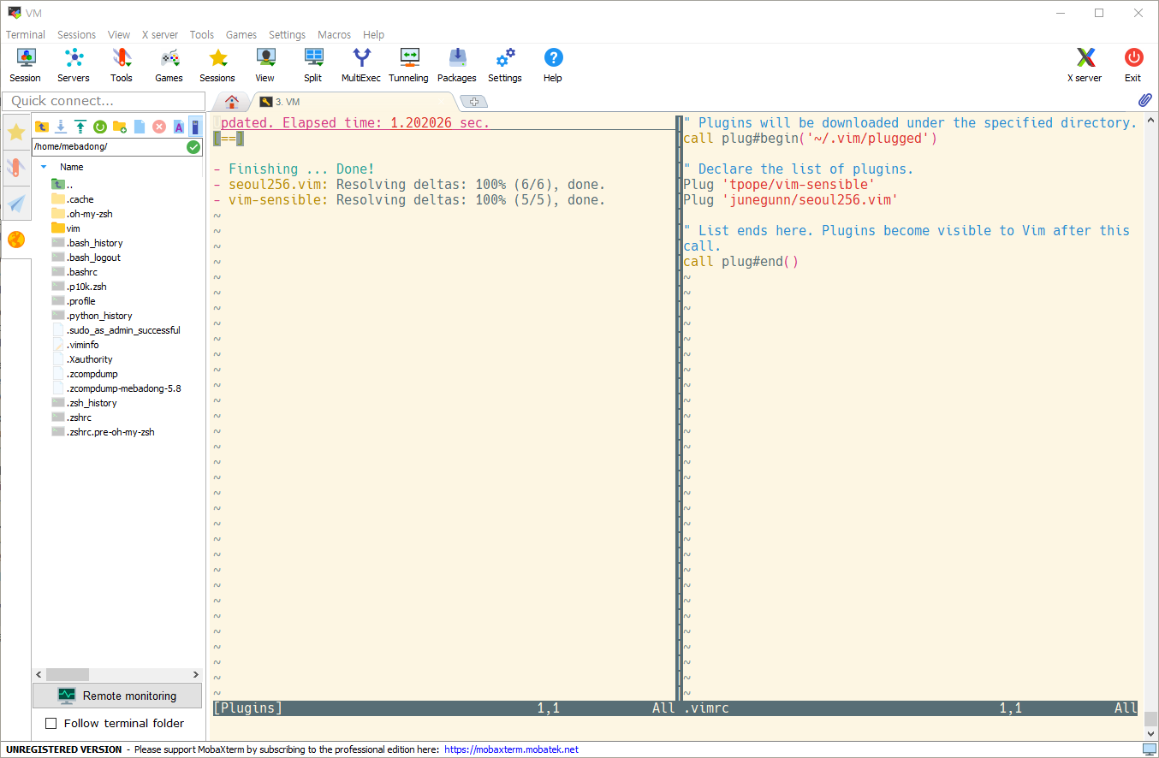Open the mobaxterm.mobatek.net link
The height and width of the screenshot is (758, 1159).
tap(512, 749)
